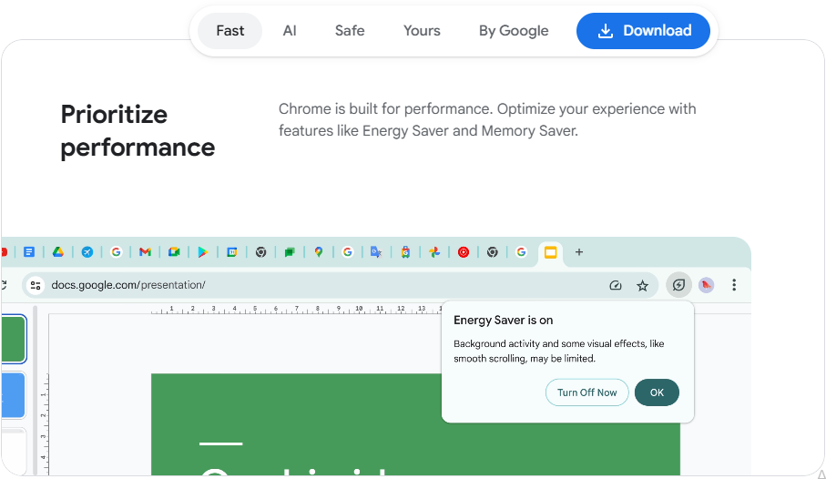Open the Google Docs tab
The width and height of the screenshot is (826, 479).
[29, 252]
